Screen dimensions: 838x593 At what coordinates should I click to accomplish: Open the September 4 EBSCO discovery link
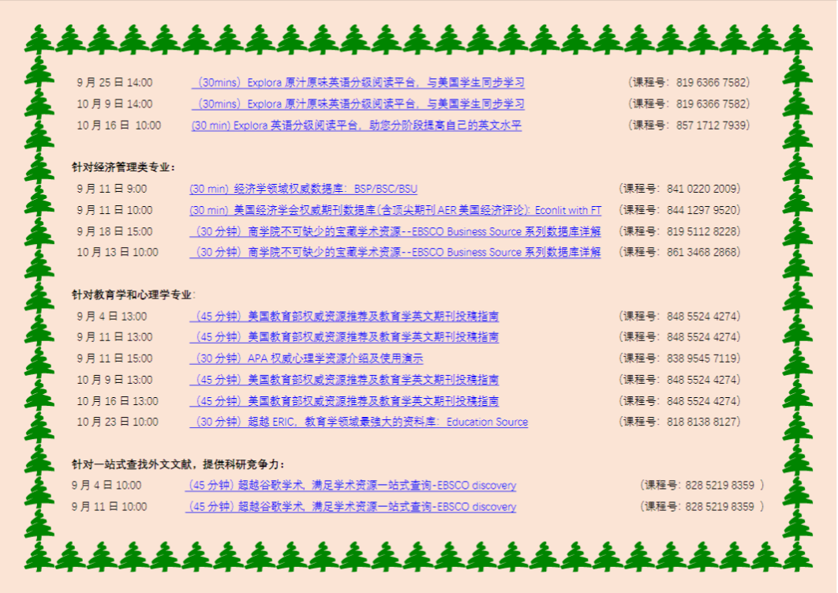click(350, 486)
